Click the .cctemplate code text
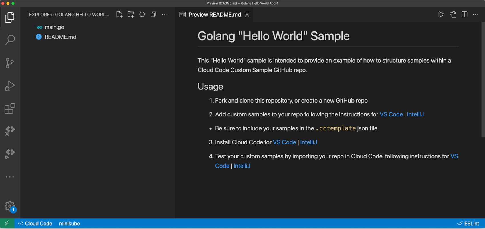Image resolution: width=485 pixels, height=229 pixels. 336,128
